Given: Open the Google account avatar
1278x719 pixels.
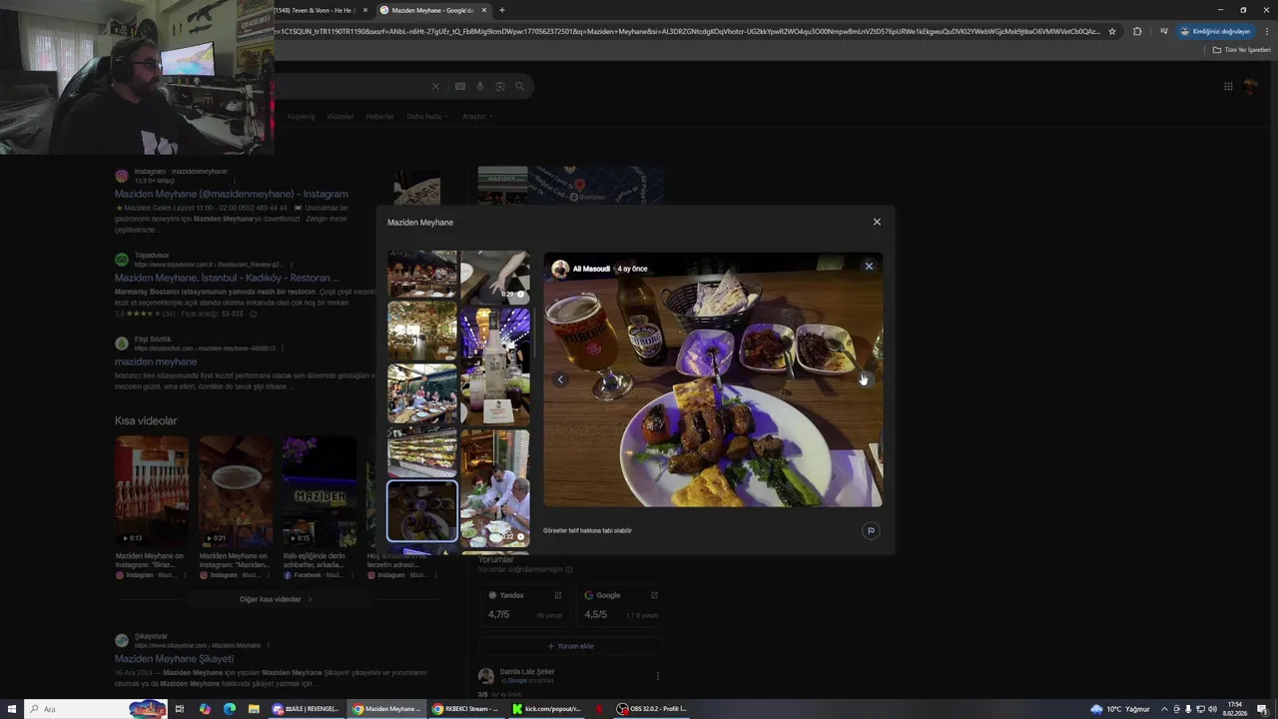Looking at the screenshot, I should (x=1252, y=86).
